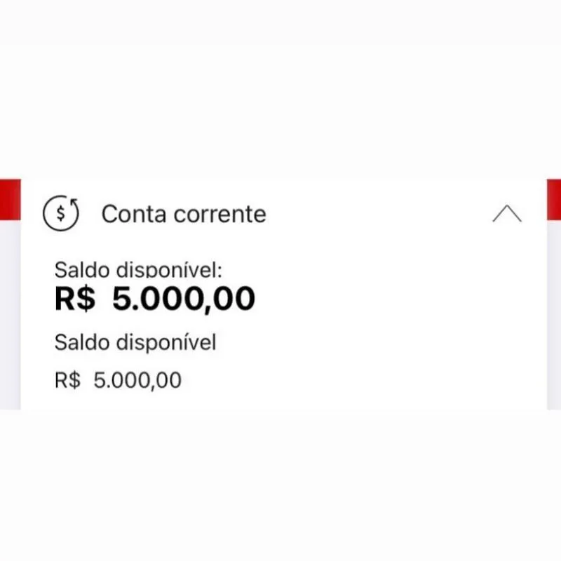Open the Conta corrente account section

(184, 214)
